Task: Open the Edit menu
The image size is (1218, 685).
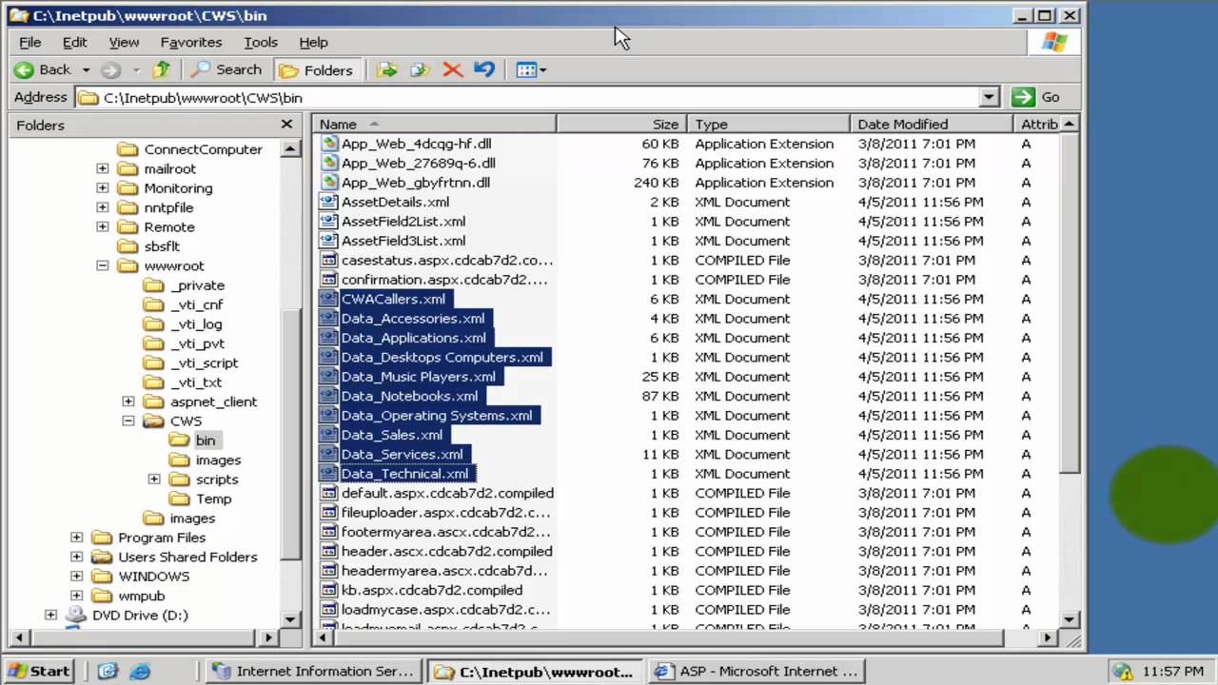Action: point(75,42)
